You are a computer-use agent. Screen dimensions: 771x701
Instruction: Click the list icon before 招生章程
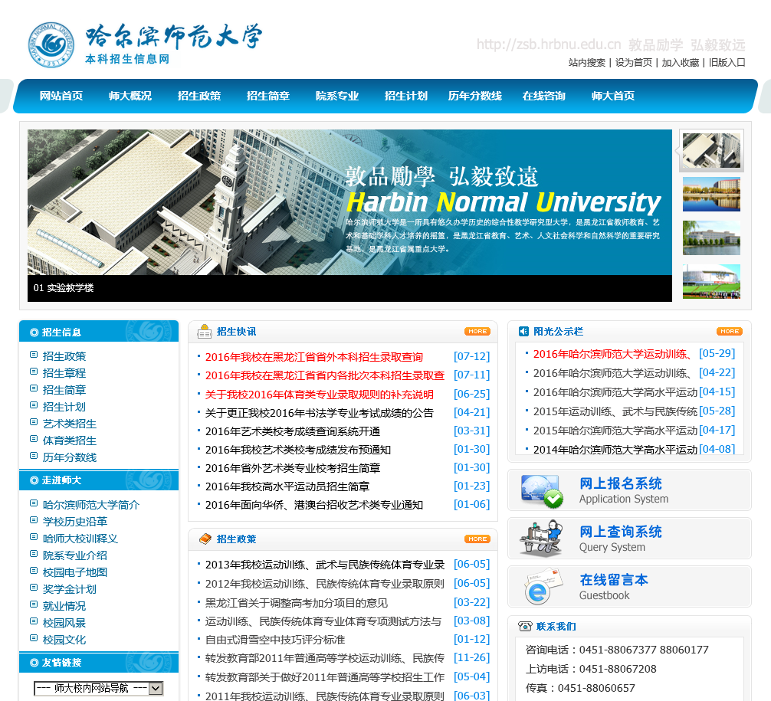[x=34, y=371]
